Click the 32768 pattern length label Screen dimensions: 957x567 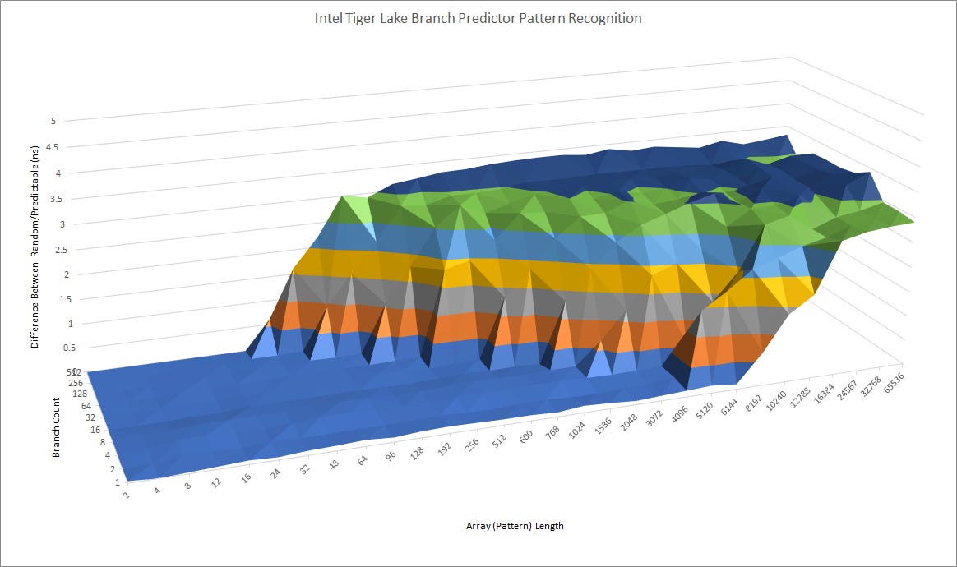tap(871, 386)
